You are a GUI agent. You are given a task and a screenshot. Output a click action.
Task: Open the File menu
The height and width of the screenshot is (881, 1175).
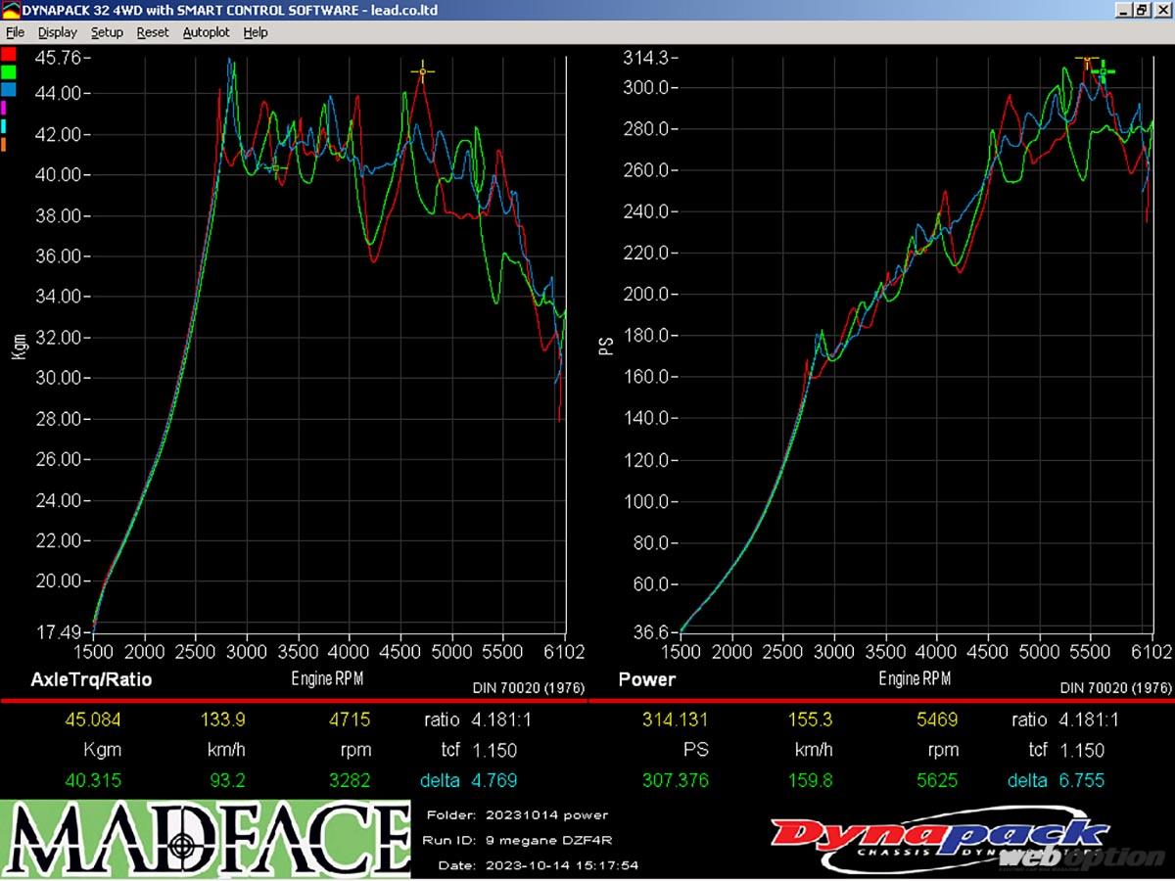tap(15, 32)
